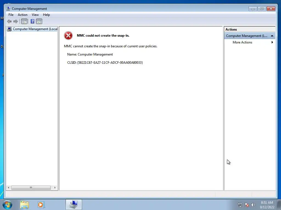Maximize the Computer Management window
Viewport: 281px width, 210px height.
tap(262, 8)
